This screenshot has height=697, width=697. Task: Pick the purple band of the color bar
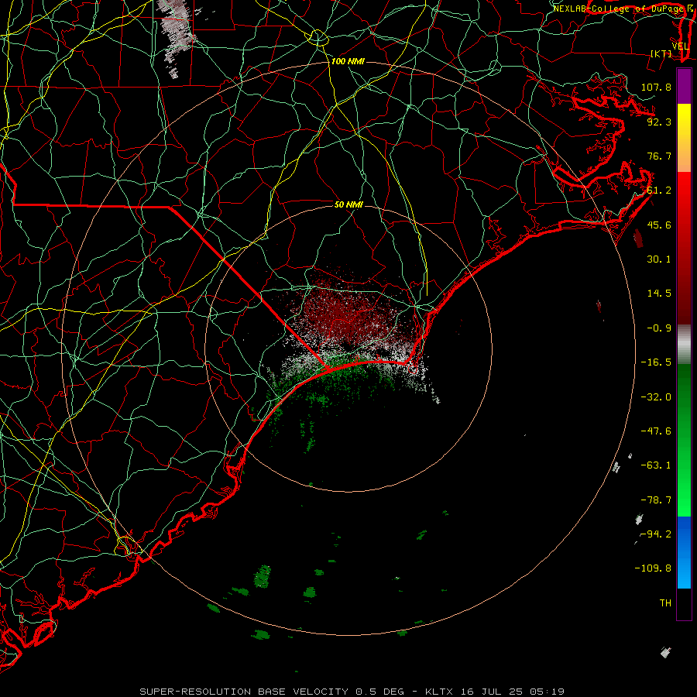[684, 86]
